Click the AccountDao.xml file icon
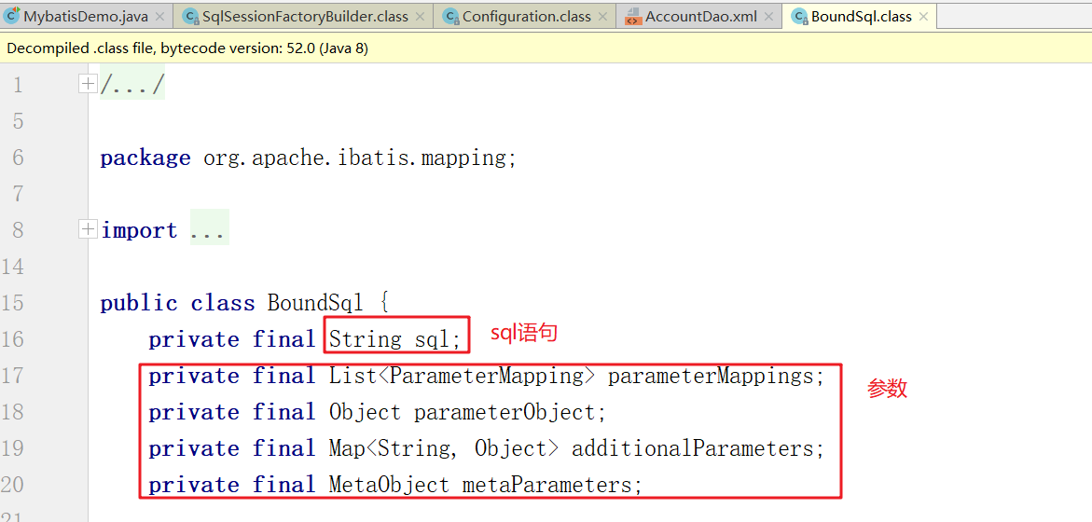The image size is (1092, 522). [x=633, y=16]
